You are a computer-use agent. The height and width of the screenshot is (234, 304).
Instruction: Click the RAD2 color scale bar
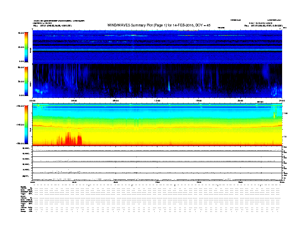click(26, 47)
